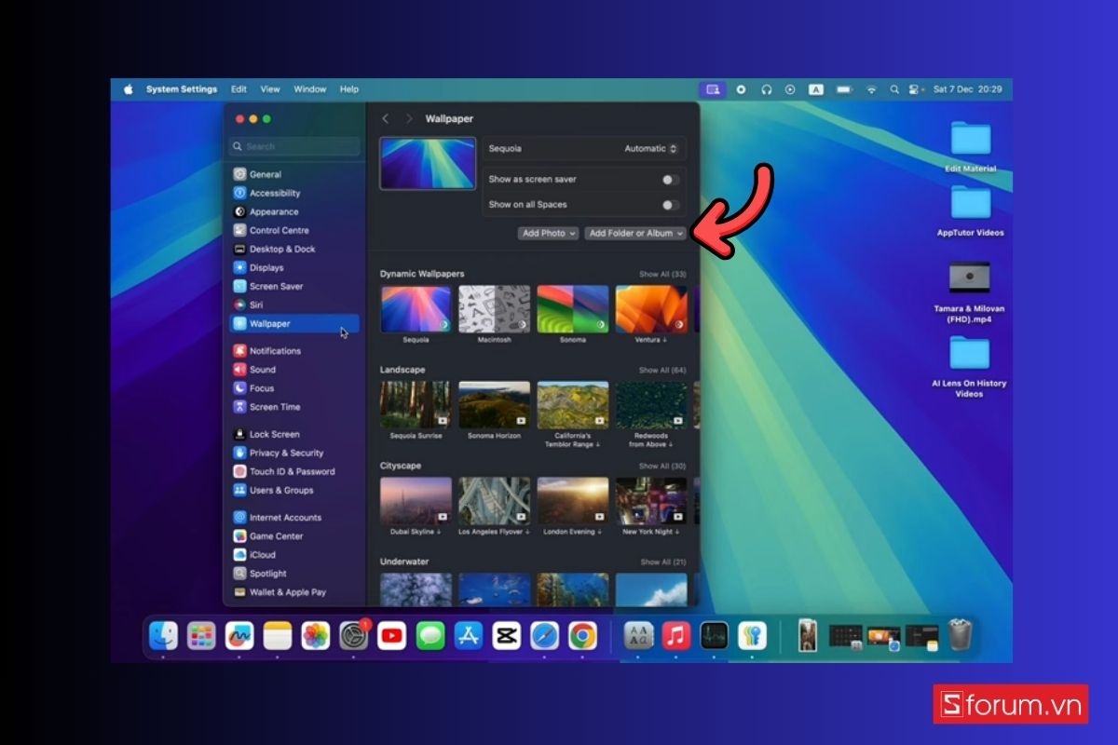This screenshot has height=745, width=1118.
Task: Open Messages from the Dock
Action: click(430, 636)
